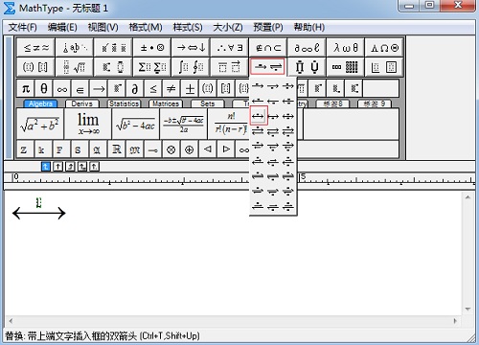Open the logical symbols palette (∴∀∃)
The height and width of the screenshot is (345, 479).
pos(229,48)
